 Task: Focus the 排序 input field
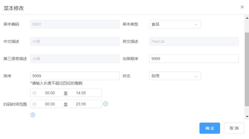(x=75, y=76)
